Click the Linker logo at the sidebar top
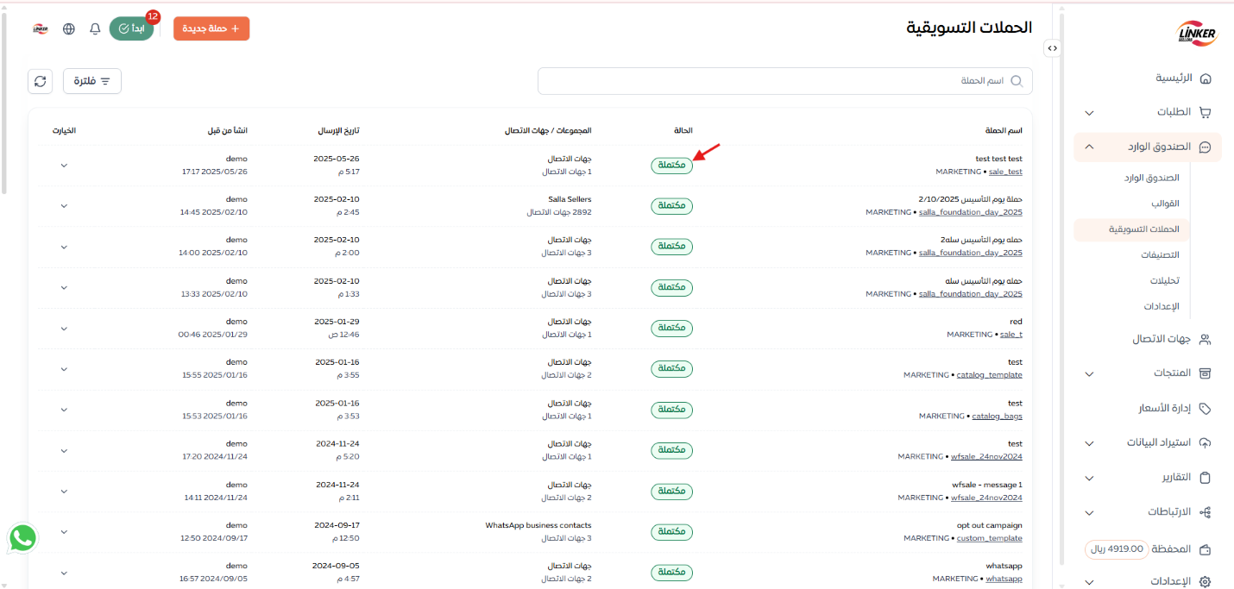The image size is (1234, 589). click(x=1196, y=33)
